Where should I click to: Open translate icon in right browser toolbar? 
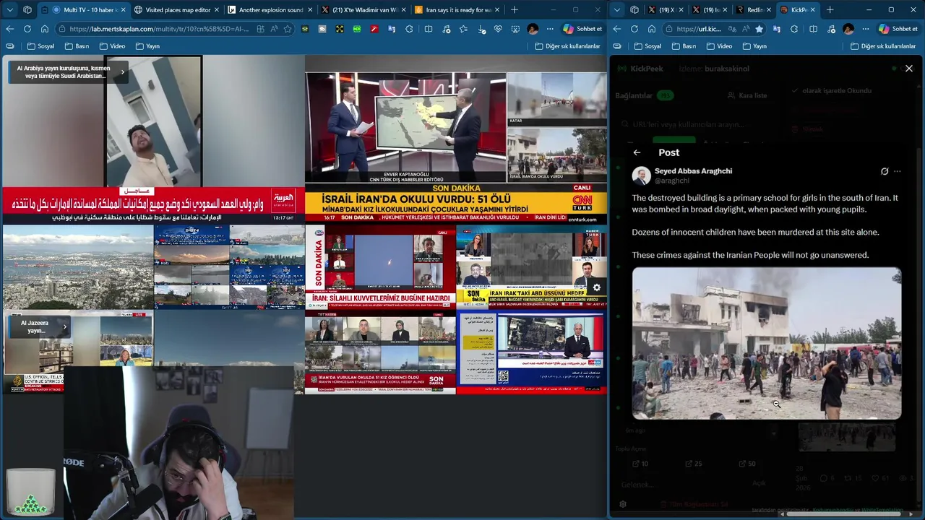(777, 29)
